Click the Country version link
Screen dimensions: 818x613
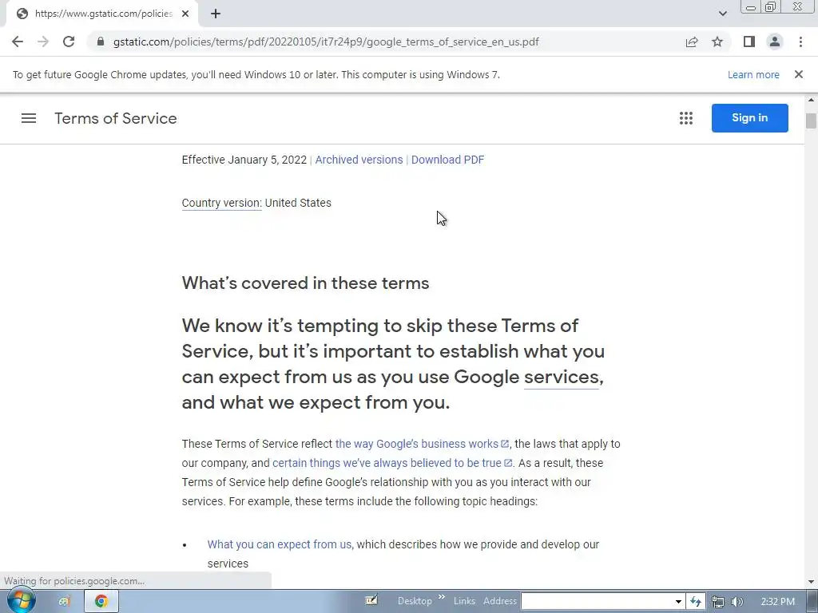[x=222, y=203]
